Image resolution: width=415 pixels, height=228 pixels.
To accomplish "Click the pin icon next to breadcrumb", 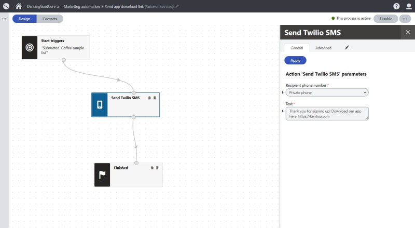I will coord(177,6).
